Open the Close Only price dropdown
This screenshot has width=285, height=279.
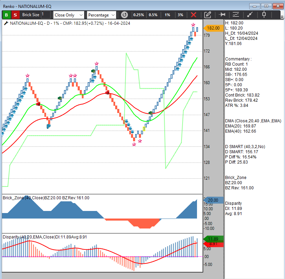coord(69,15)
